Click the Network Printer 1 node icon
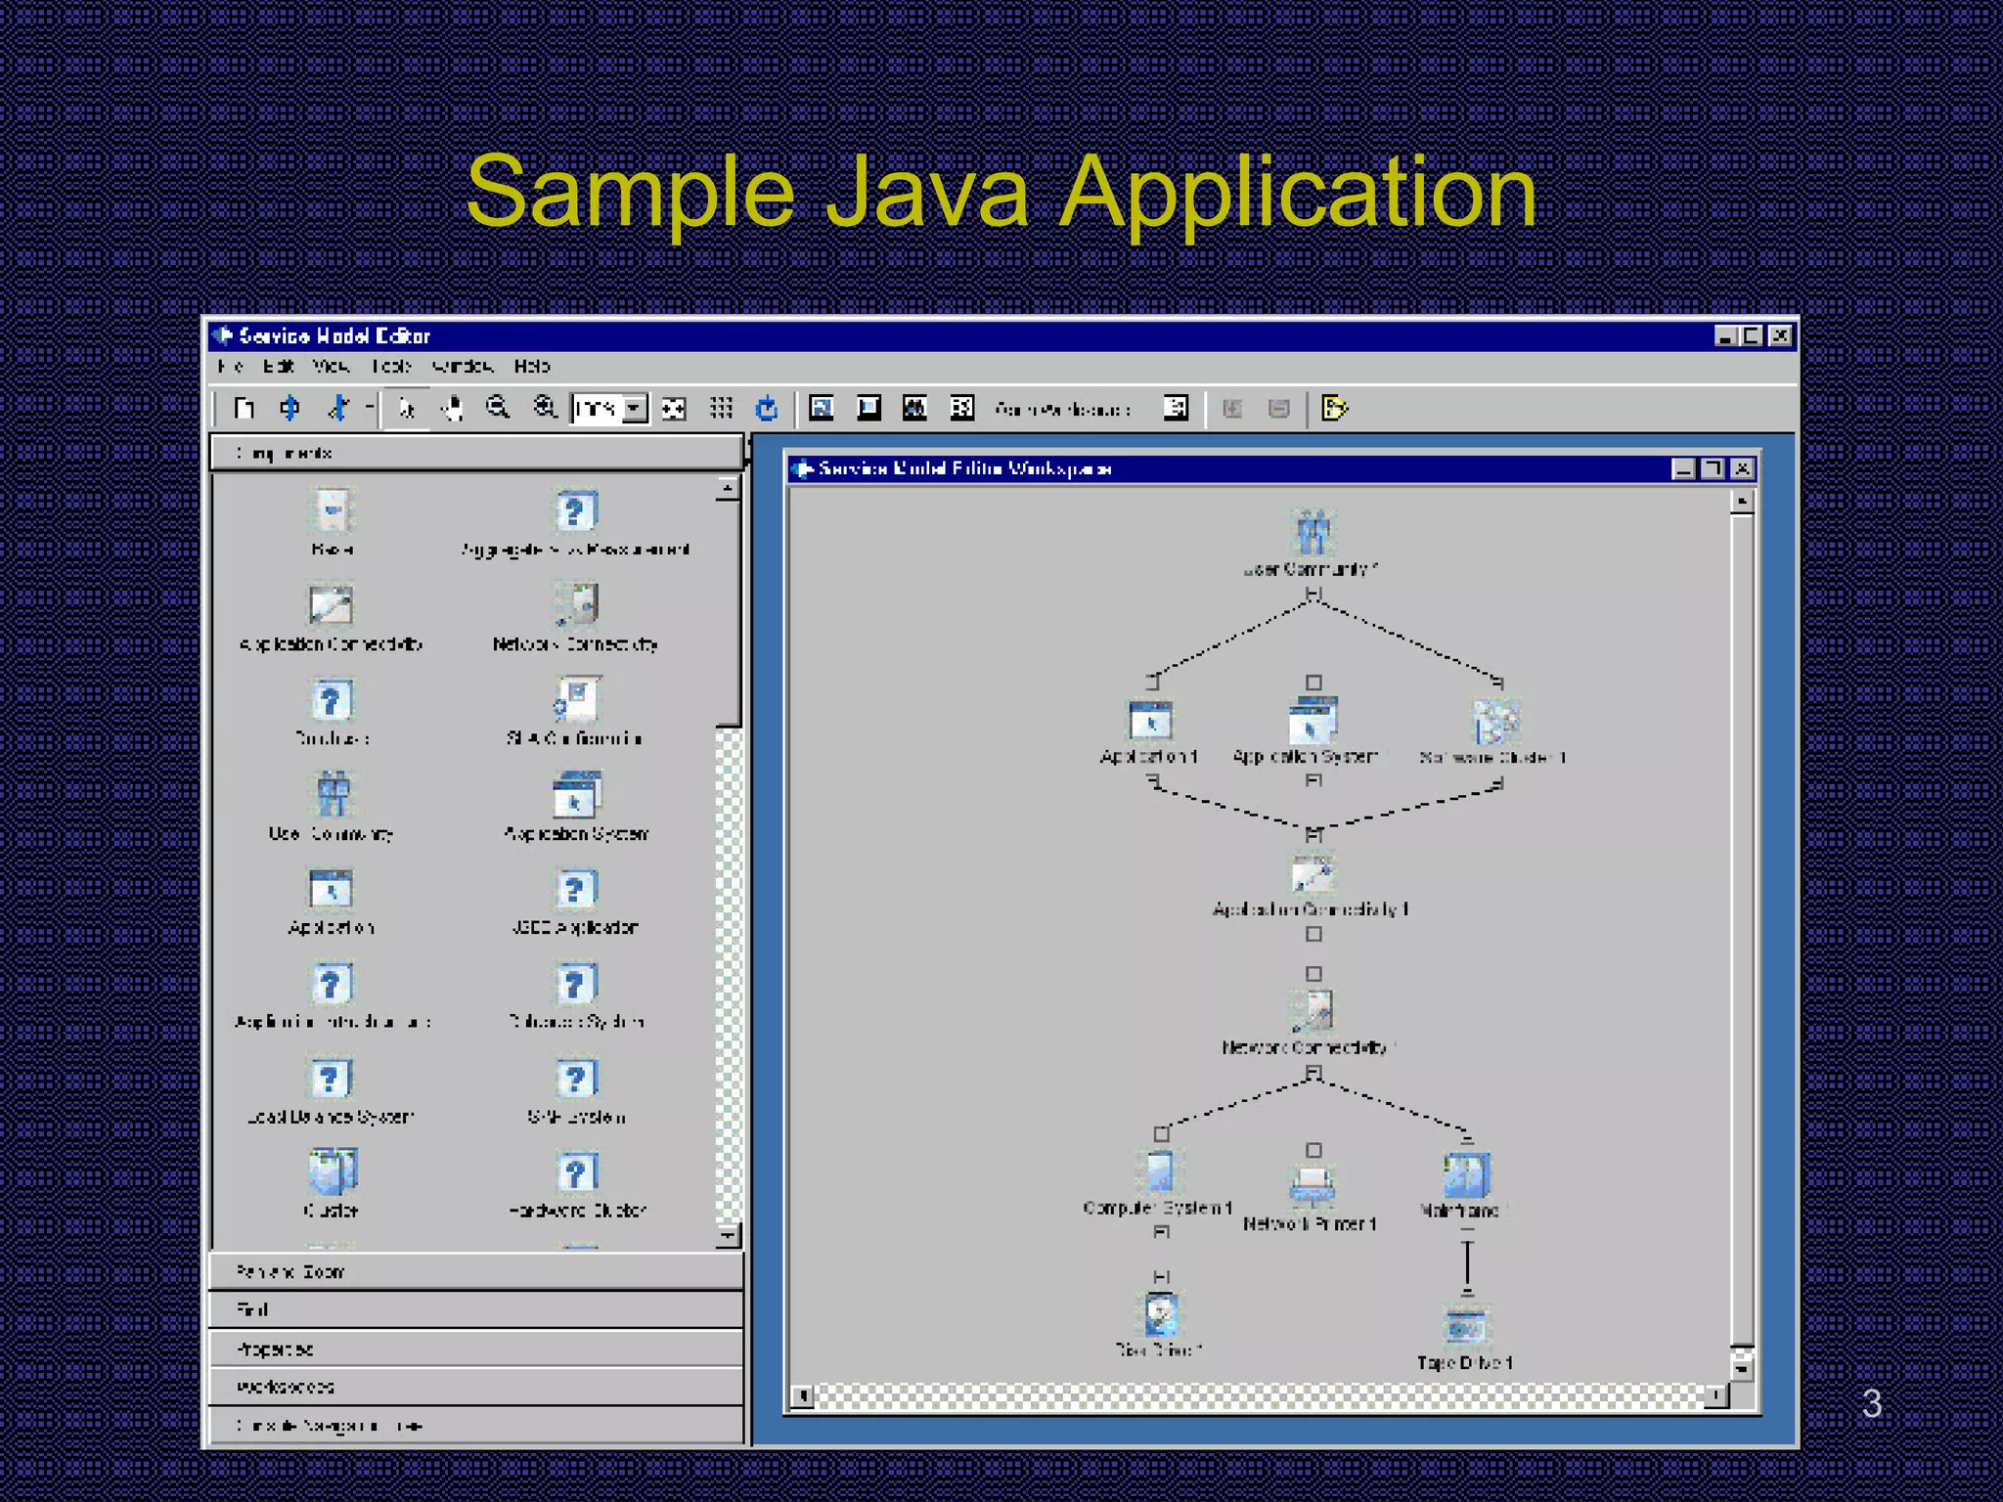The width and height of the screenshot is (2003, 1502). pyautogui.click(x=1312, y=1185)
